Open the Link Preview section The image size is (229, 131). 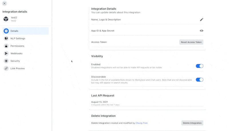click(25, 68)
